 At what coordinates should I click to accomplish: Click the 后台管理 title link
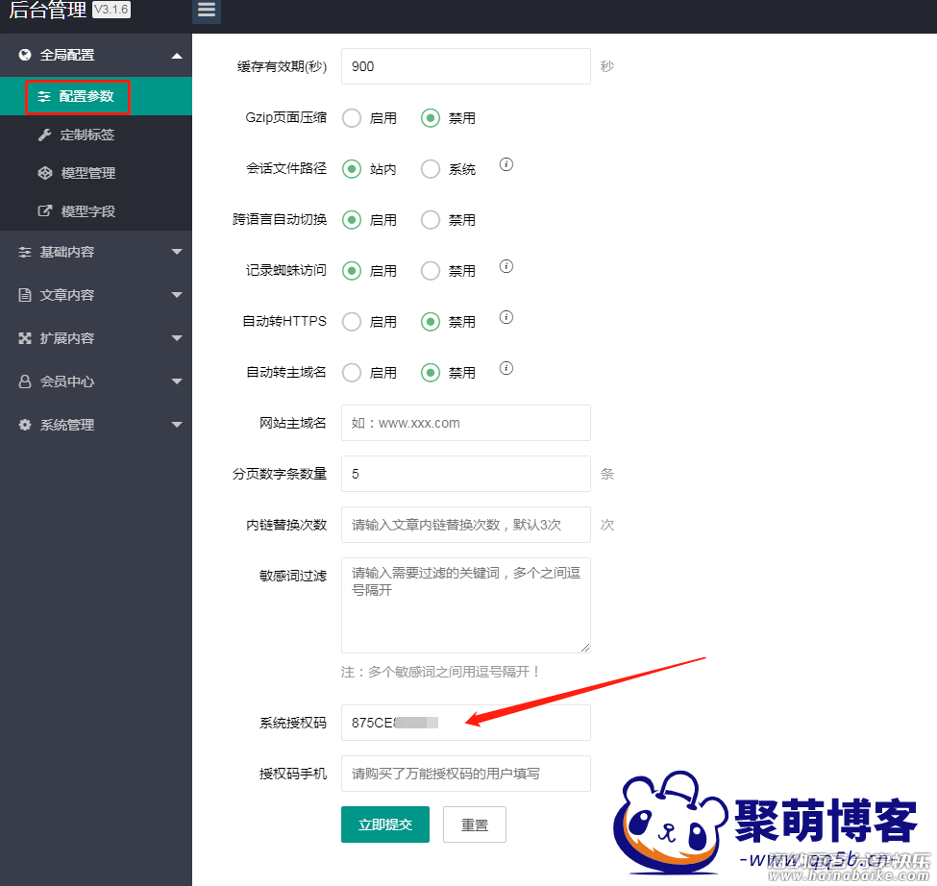pyautogui.click(x=48, y=10)
